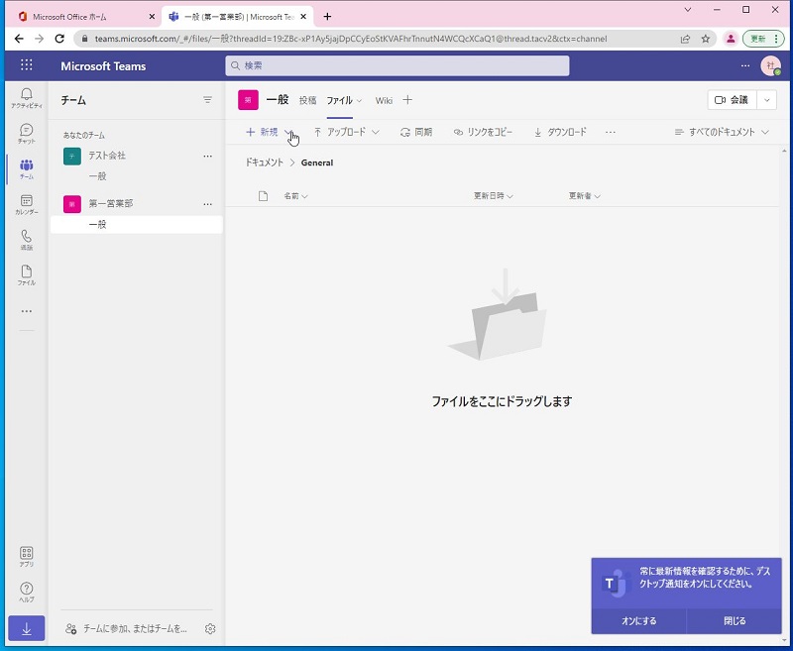Click the ドキュメント breadcrumb link
The height and width of the screenshot is (651, 793).
pos(264,163)
